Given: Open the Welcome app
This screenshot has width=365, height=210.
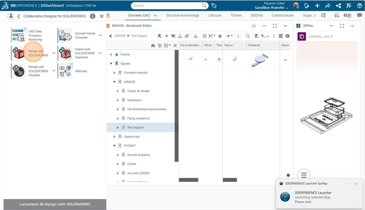Looking at the screenshot, I should 73,71.
